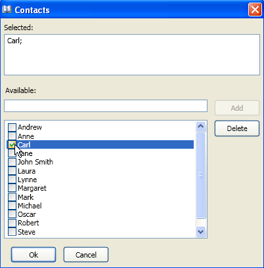Click the Cancel button
Viewport: 264px width, 268px height.
pos(86,255)
